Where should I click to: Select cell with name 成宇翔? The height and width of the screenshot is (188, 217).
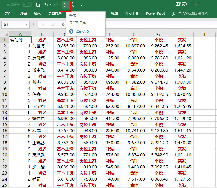tap(42, 107)
